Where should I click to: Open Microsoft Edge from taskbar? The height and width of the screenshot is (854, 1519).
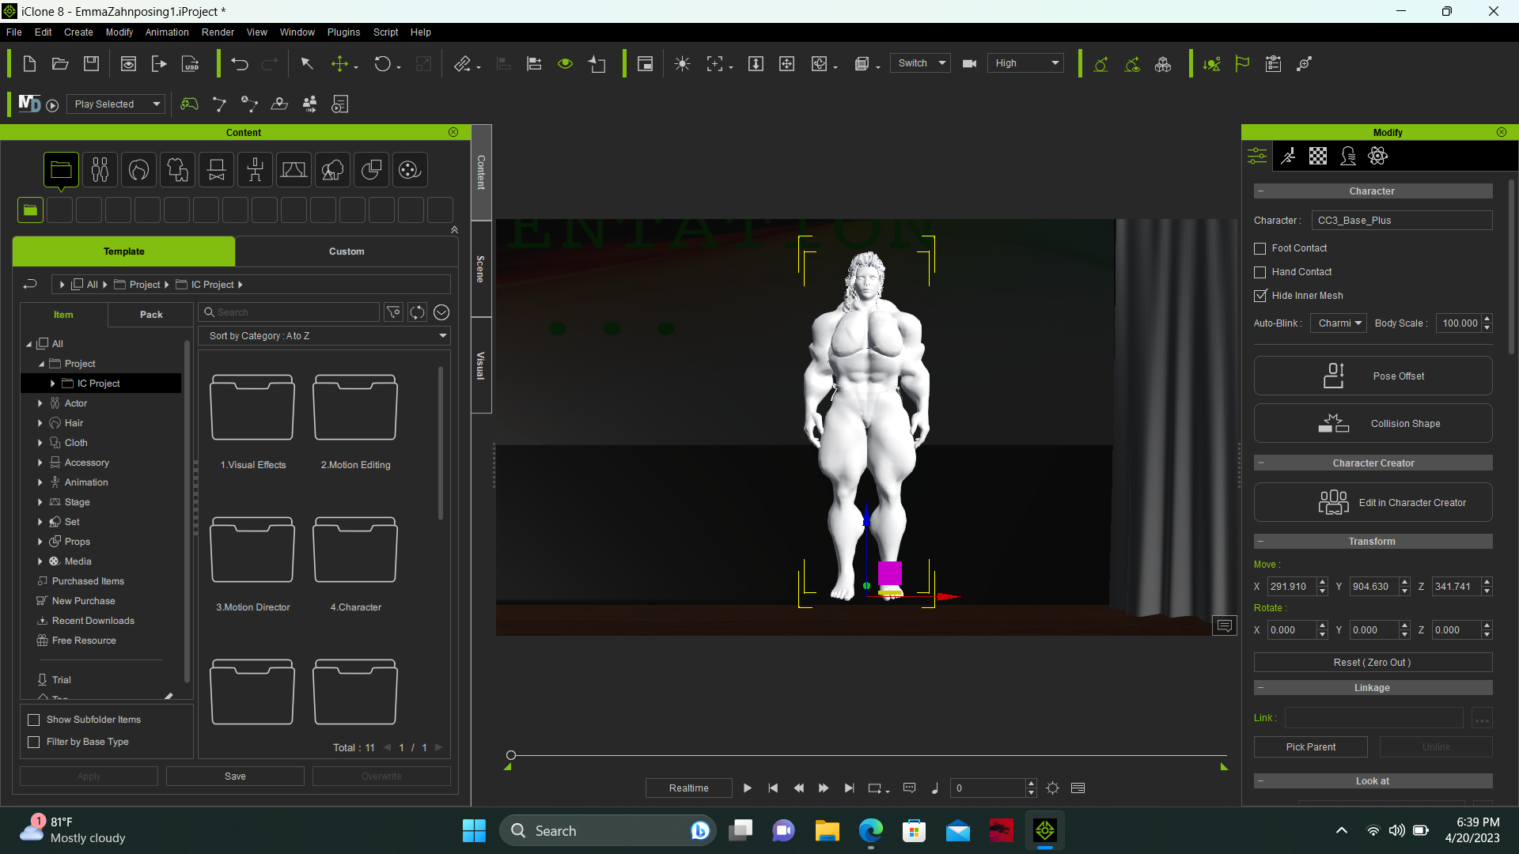point(870,830)
